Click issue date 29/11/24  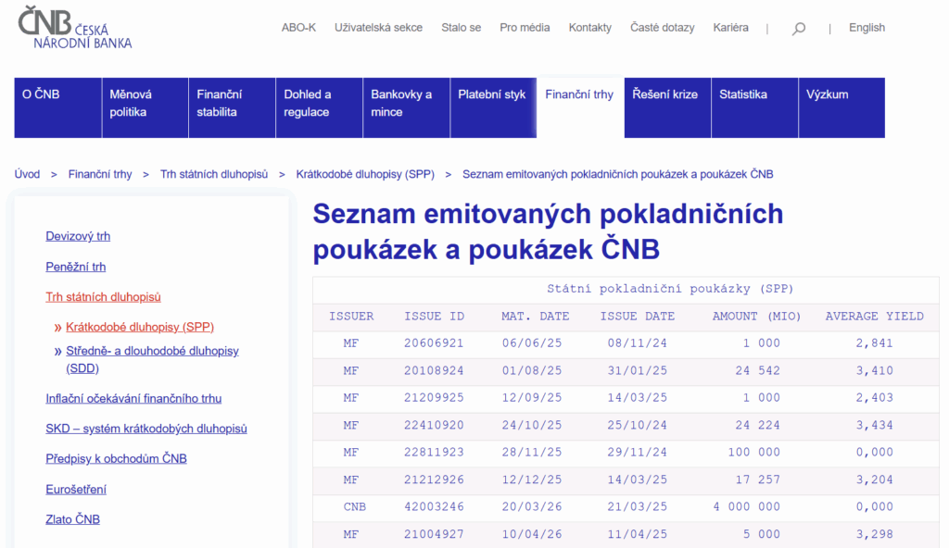coord(638,453)
